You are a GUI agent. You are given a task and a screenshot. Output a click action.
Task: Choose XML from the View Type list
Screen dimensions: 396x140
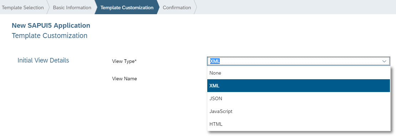[x=299, y=86]
